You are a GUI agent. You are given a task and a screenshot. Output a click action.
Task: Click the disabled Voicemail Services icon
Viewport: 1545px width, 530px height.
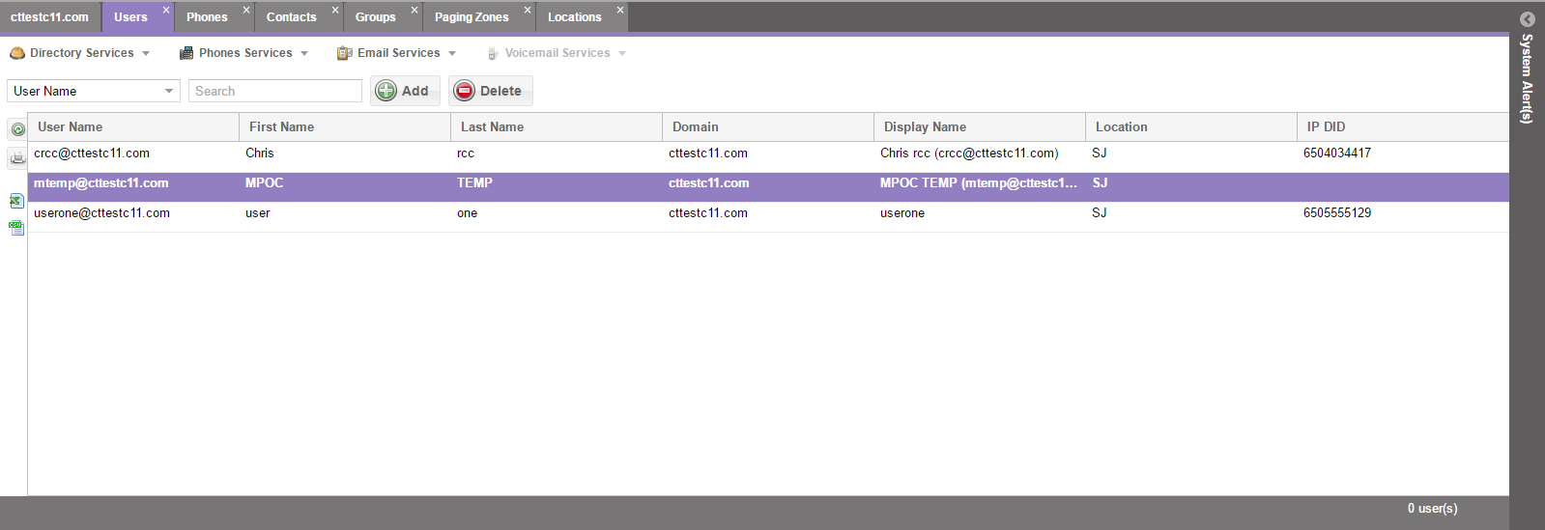[x=493, y=53]
